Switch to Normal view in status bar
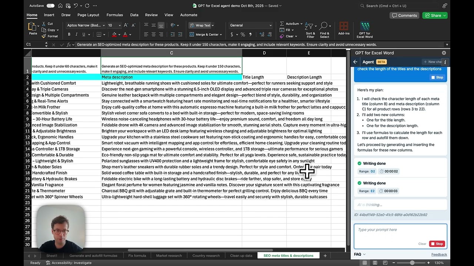Screen dimensions: 474x266 365,263
